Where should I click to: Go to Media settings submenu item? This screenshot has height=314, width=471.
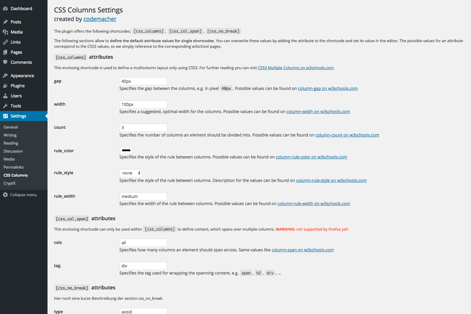tap(9, 159)
